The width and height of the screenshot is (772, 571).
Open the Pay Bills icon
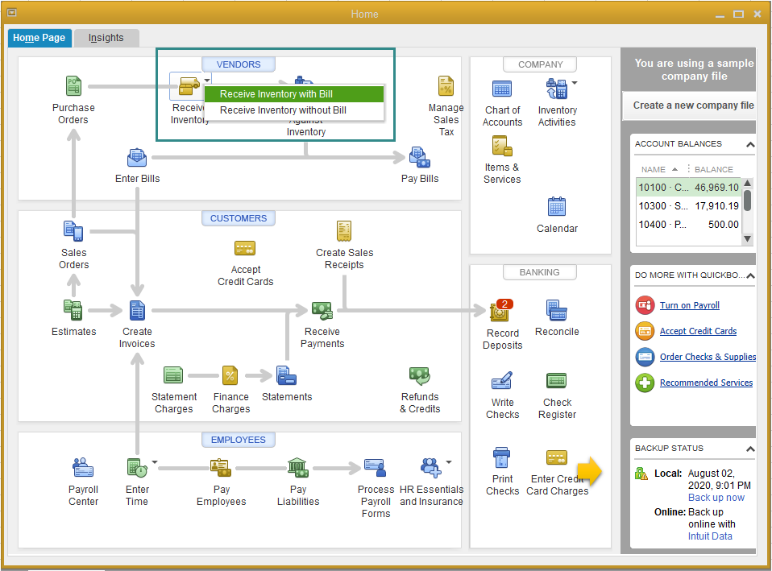pyautogui.click(x=420, y=158)
